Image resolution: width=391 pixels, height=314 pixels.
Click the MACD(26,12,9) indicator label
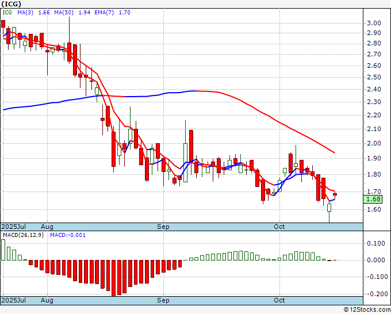(23, 235)
